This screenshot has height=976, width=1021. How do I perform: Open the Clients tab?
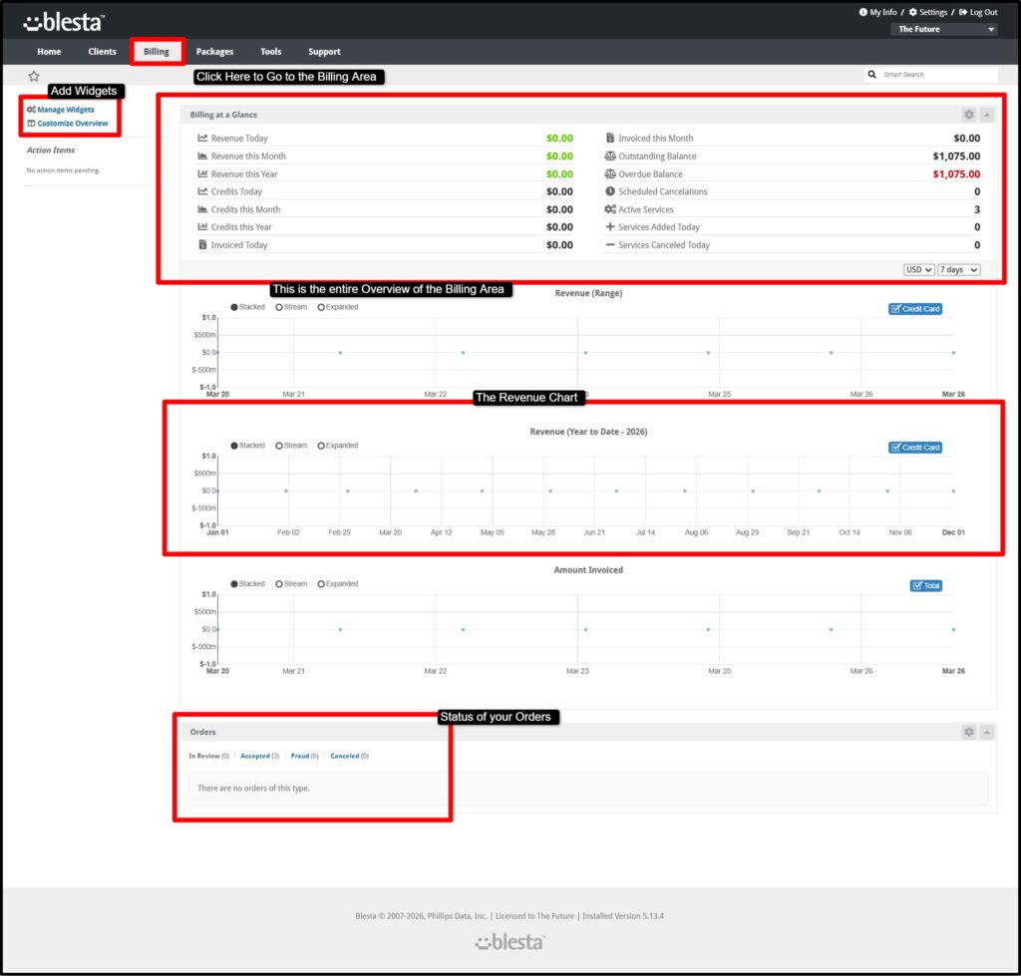(102, 51)
